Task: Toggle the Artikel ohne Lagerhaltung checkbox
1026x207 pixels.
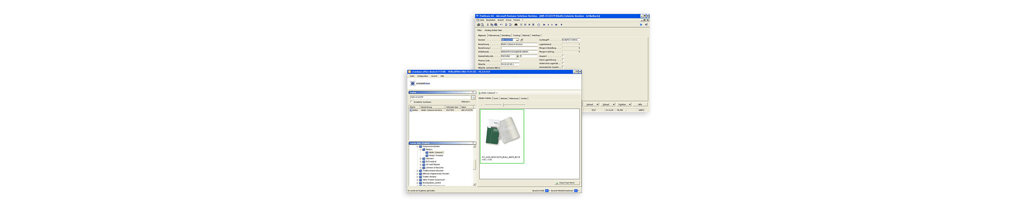Action: click(x=563, y=63)
